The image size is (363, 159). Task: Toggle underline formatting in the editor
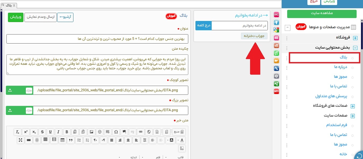coord(50,132)
